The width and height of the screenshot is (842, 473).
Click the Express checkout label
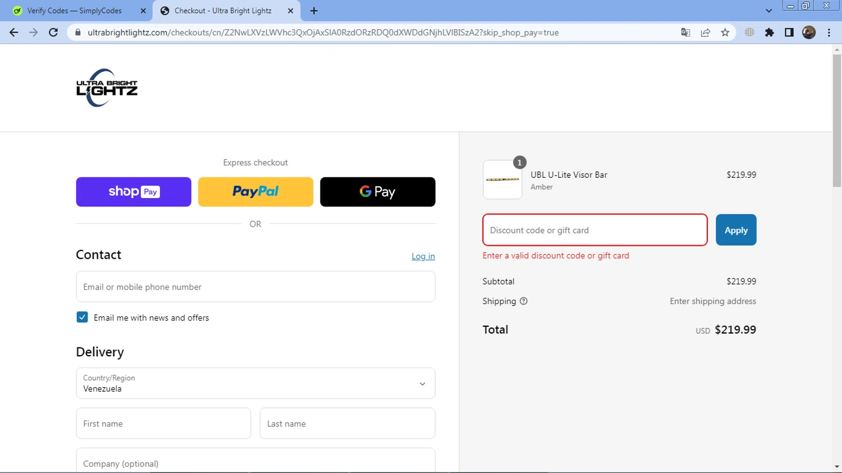click(x=255, y=163)
